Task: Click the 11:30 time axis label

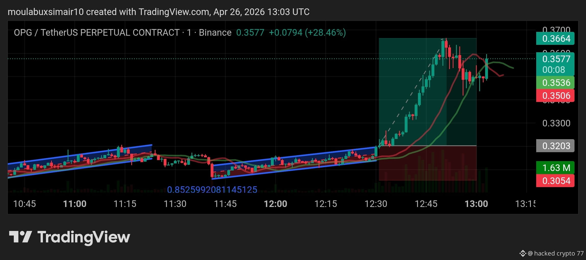Action: pos(175,204)
